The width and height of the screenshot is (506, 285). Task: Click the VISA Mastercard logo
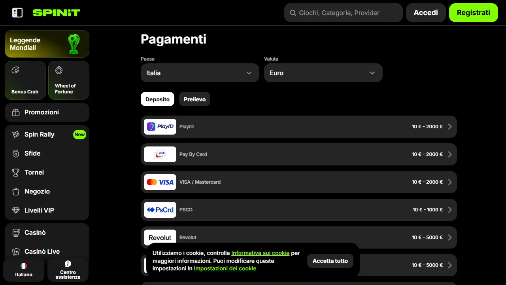160,182
